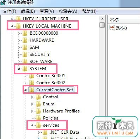Click the tree pane scroll-up arrow
The image size is (140, 139).
click(x=102, y=19)
